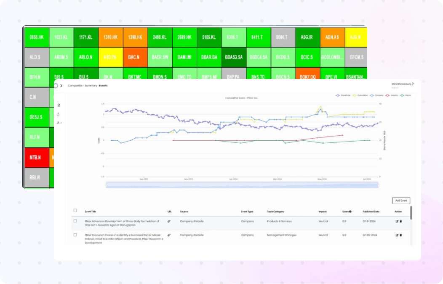
Task: Click the 2689.HK tile in the heatmap
Action: [184, 37]
